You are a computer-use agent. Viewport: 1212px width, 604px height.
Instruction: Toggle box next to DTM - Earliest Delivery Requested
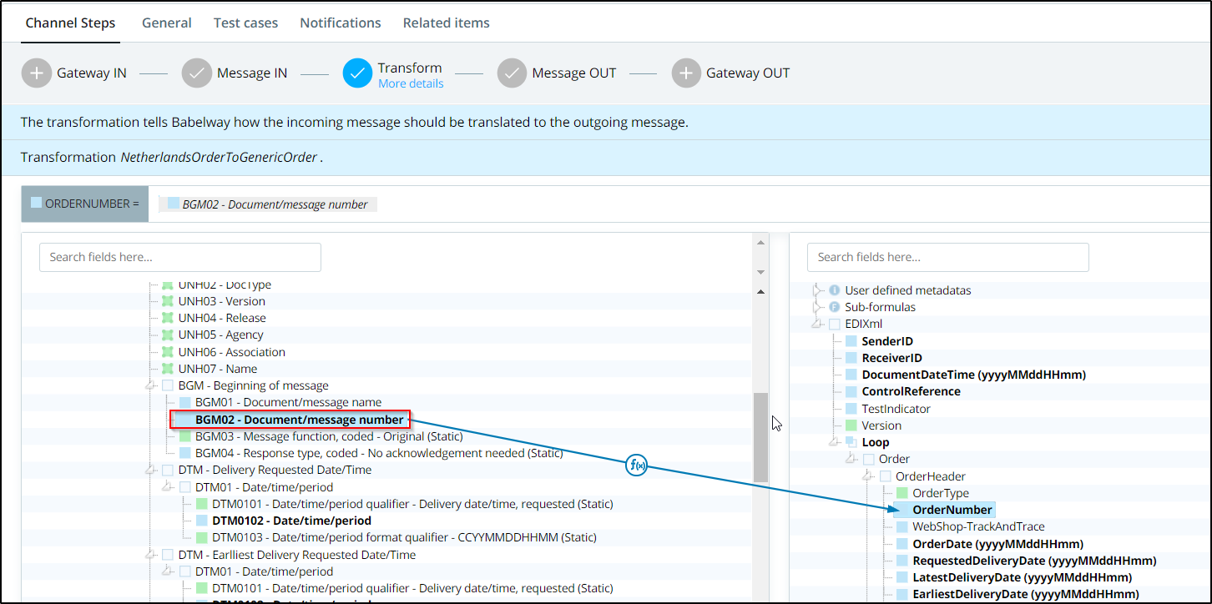coord(168,555)
